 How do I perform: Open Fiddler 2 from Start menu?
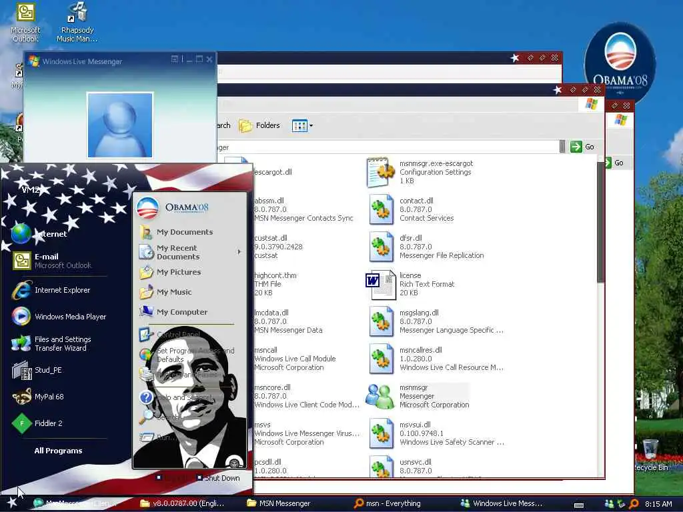tap(37, 423)
